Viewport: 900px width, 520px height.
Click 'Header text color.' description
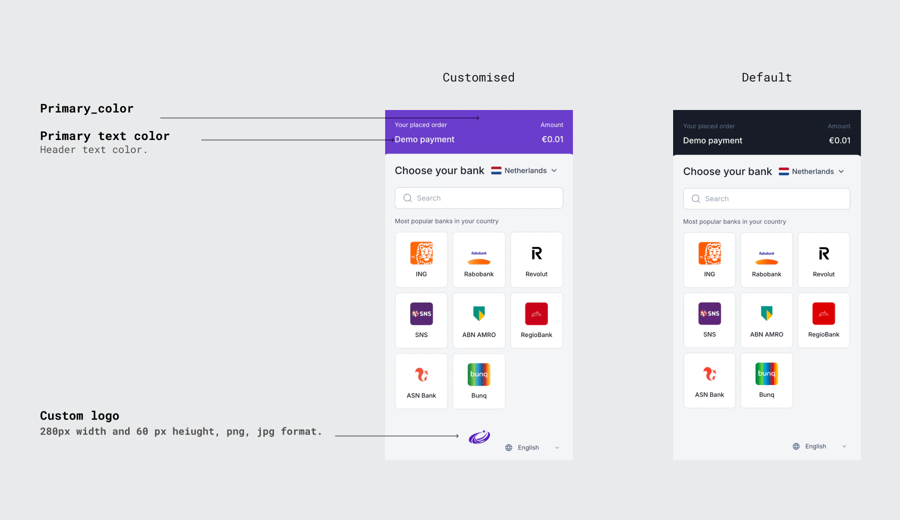pos(94,150)
